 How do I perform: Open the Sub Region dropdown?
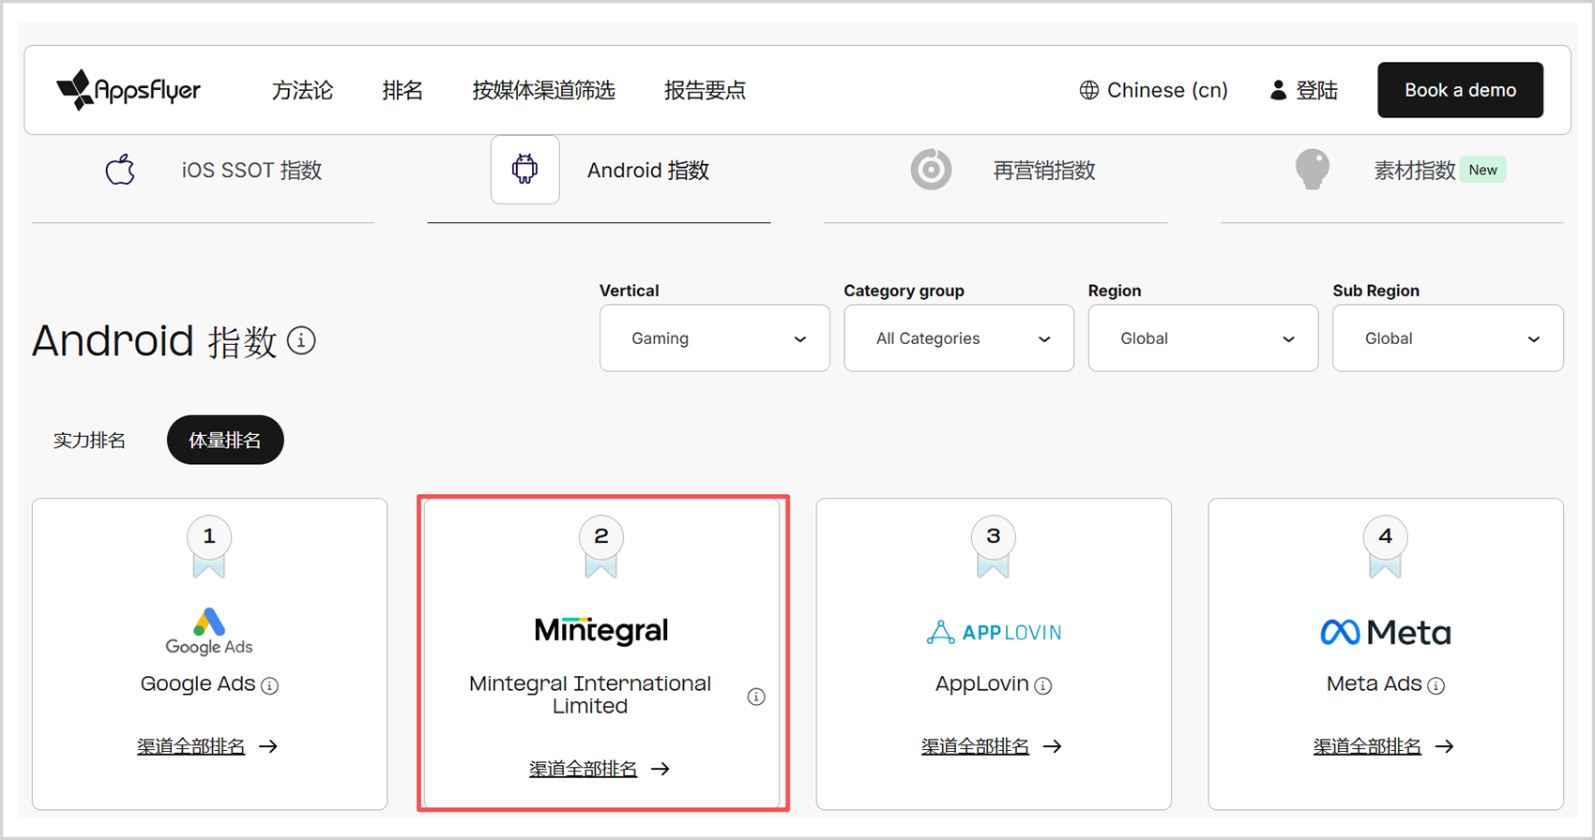tap(1448, 338)
